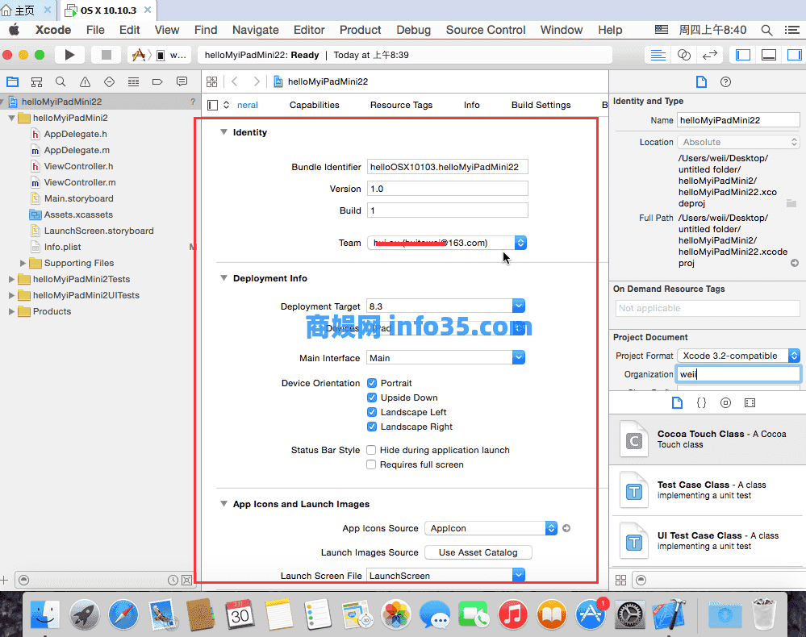Go to AppIcon asset arrow button
806x637 pixels.
click(x=566, y=528)
